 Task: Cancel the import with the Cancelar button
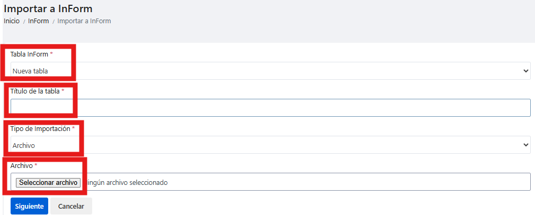click(x=71, y=206)
